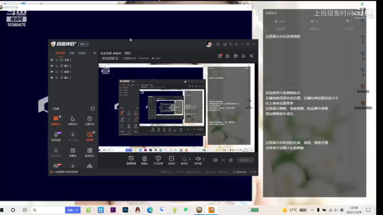Open Photoshop from taskbar
This screenshot has width=383, height=215.
click(x=125, y=210)
